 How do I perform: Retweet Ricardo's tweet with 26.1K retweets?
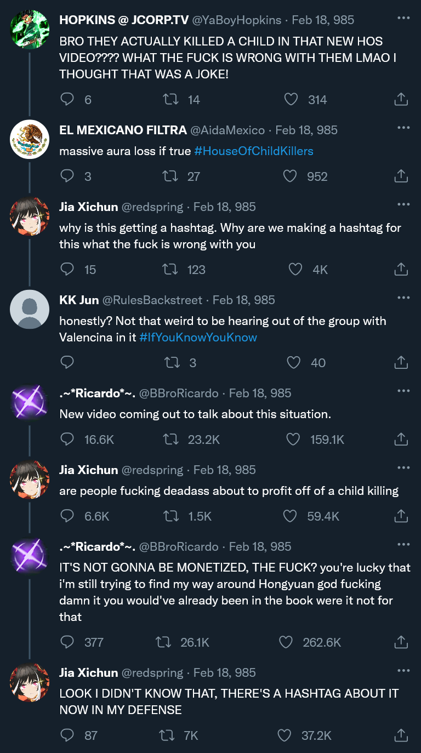(x=163, y=642)
